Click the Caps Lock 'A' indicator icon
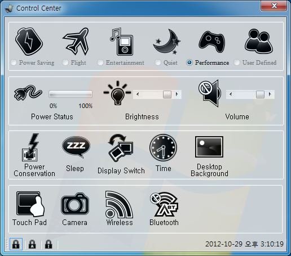291x256 pixels. click(x=32, y=244)
